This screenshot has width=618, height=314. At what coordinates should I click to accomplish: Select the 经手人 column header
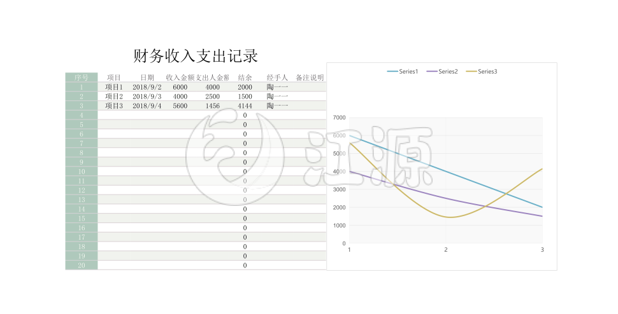pyautogui.click(x=277, y=78)
